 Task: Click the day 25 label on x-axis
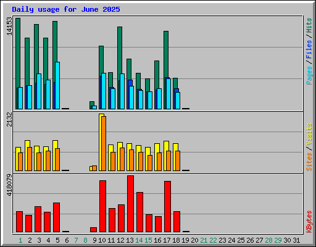[241, 240]
